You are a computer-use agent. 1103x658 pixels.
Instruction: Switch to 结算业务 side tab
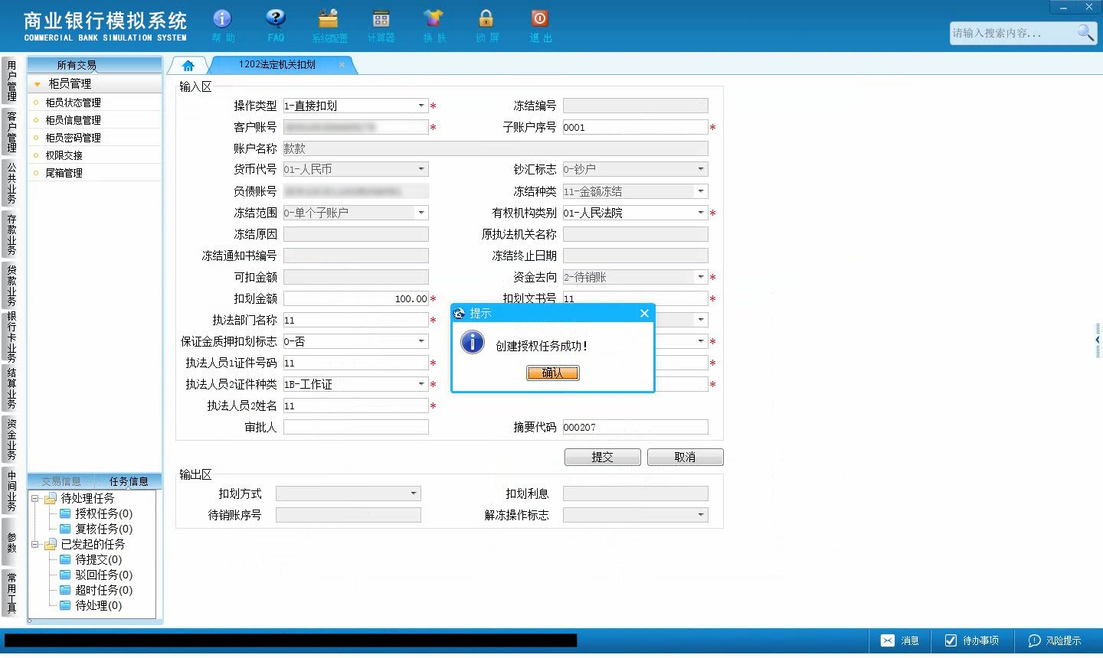pyautogui.click(x=11, y=389)
